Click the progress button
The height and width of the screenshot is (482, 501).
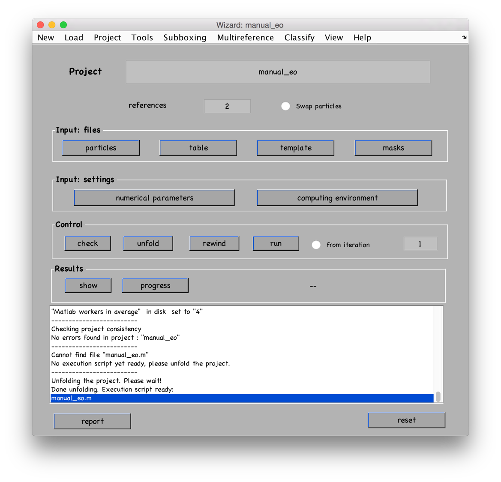coord(155,286)
